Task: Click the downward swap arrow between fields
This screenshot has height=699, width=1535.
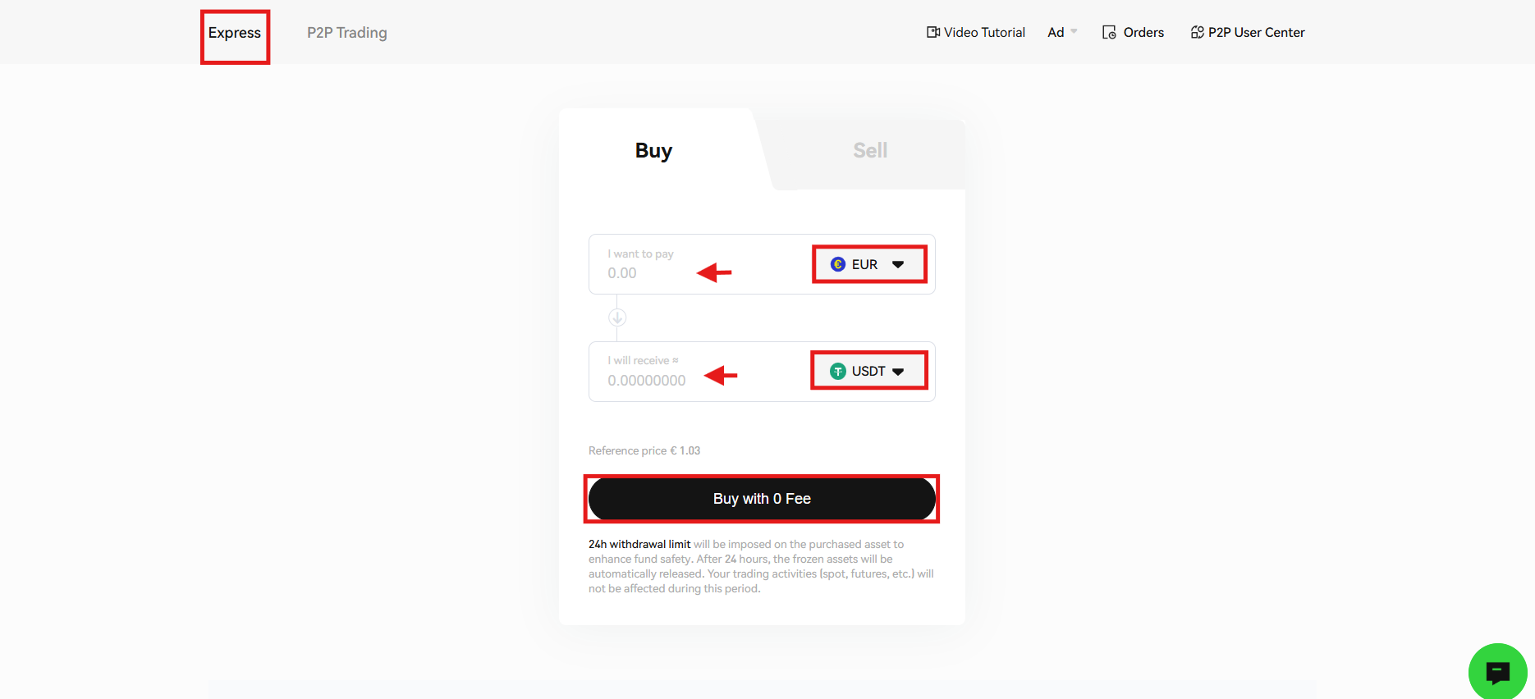Action: click(617, 317)
